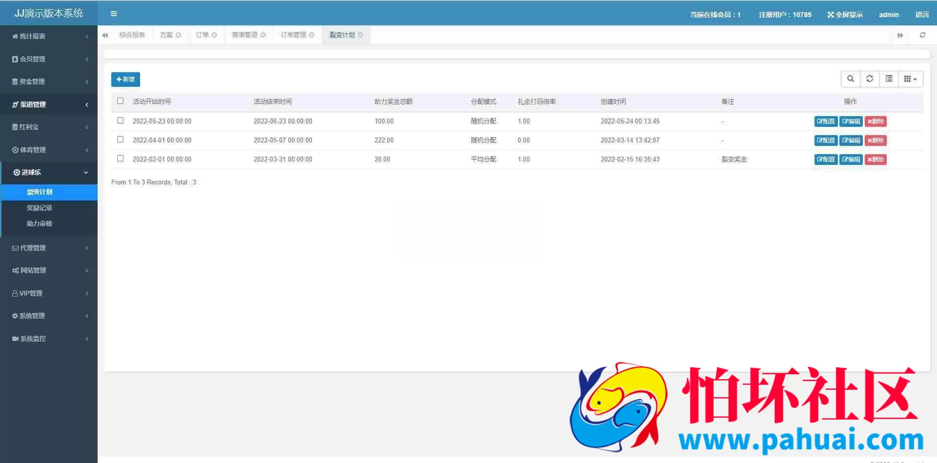This screenshot has width=937, height=463.
Task: Expand the 会员管理 sidebar menu
Action: [49, 59]
